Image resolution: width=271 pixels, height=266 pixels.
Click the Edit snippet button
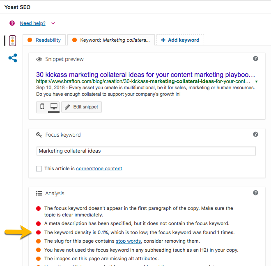[x=82, y=107]
